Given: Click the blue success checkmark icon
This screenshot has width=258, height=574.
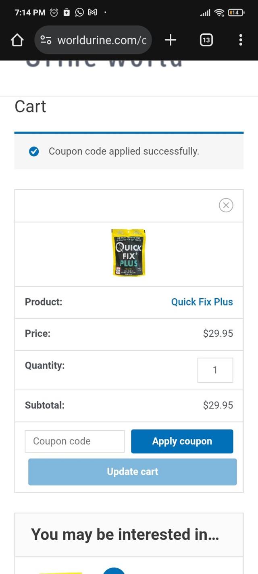Looking at the screenshot, I should click(x=34, y=151).
